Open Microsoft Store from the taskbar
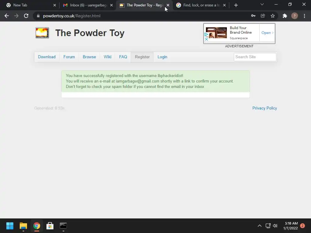 (x=50, y=226)
